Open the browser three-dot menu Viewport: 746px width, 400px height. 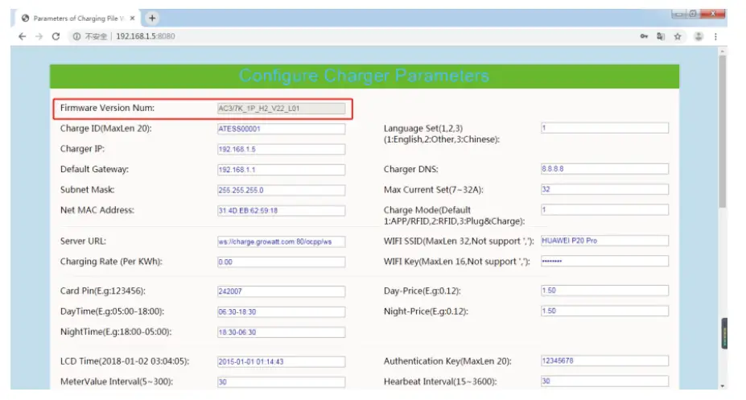pyautogui.click(x=715, y=36)
